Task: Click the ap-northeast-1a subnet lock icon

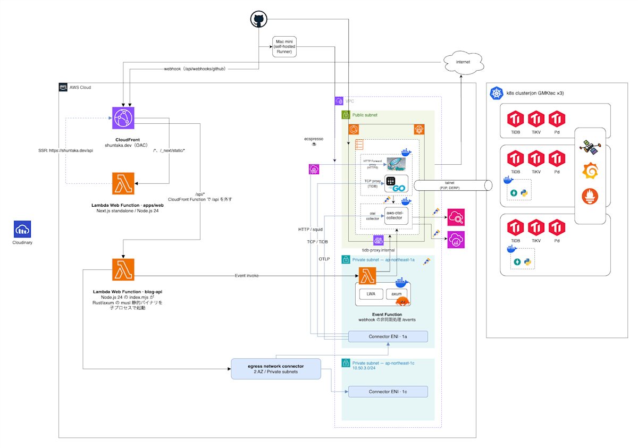Action: coord(346,260)
